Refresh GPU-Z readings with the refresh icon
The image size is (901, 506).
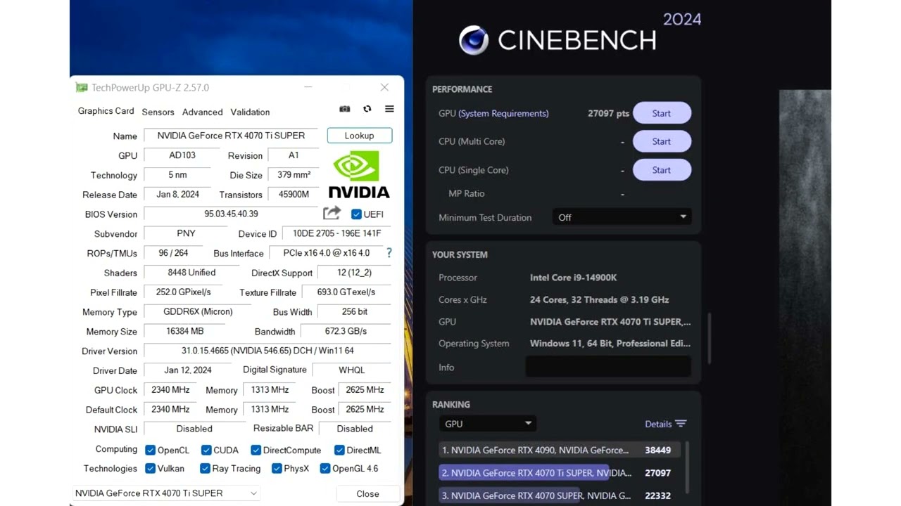click(x=367, y=109)
